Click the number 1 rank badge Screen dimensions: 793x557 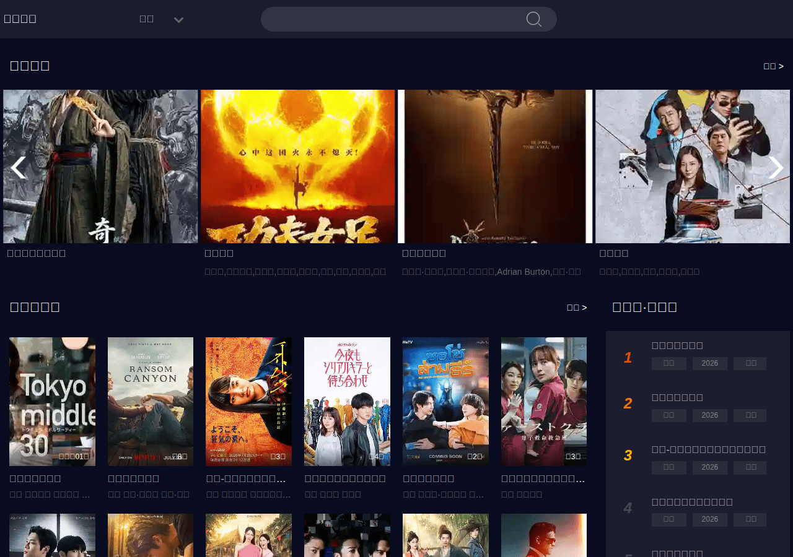pyautogui.click(x=628, y=358)
